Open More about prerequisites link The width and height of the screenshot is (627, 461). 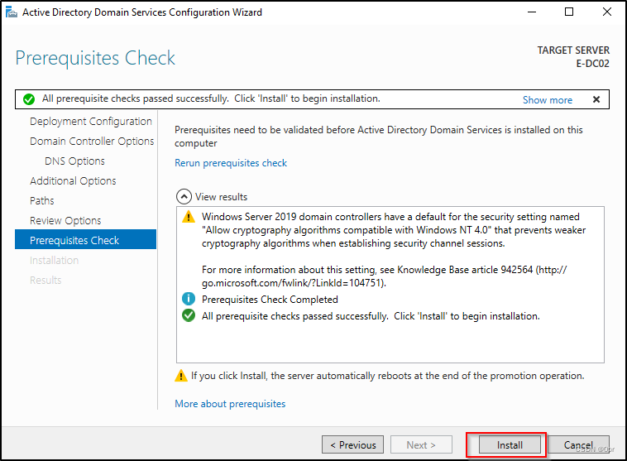pos(230,404)
